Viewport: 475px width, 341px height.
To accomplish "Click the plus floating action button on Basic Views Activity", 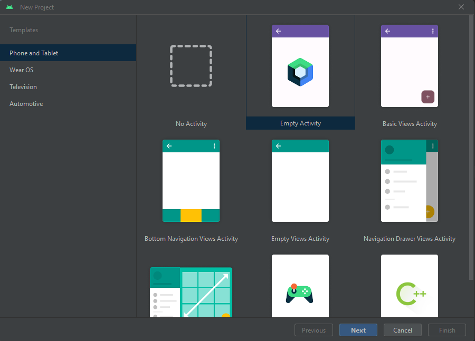I will [x=428, y=97].
